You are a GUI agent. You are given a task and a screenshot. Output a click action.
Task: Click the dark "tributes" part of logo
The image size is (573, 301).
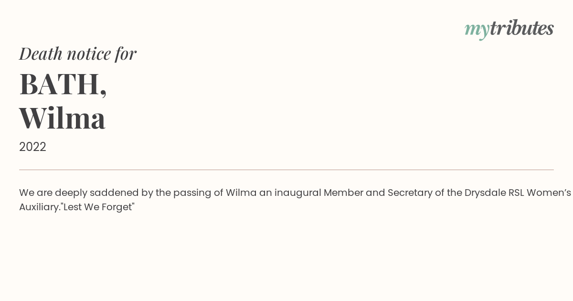pyautogui.click(x=522, y=28)
